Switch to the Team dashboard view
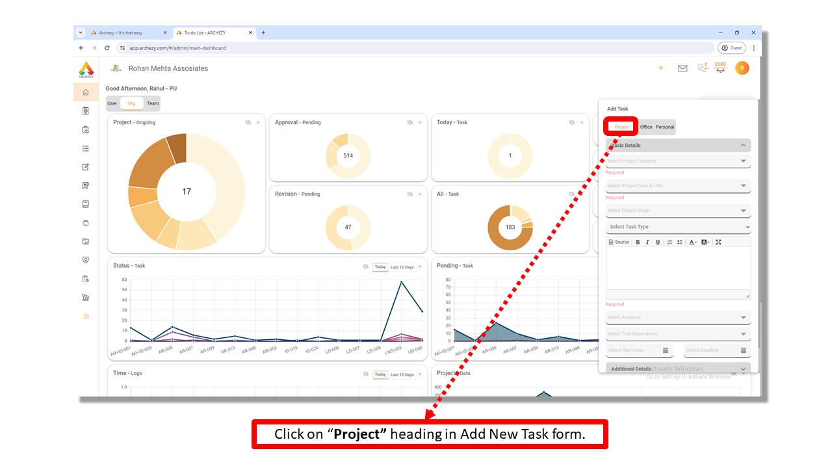The height and width of the screenshot is (468, 832). pos(153,103)
